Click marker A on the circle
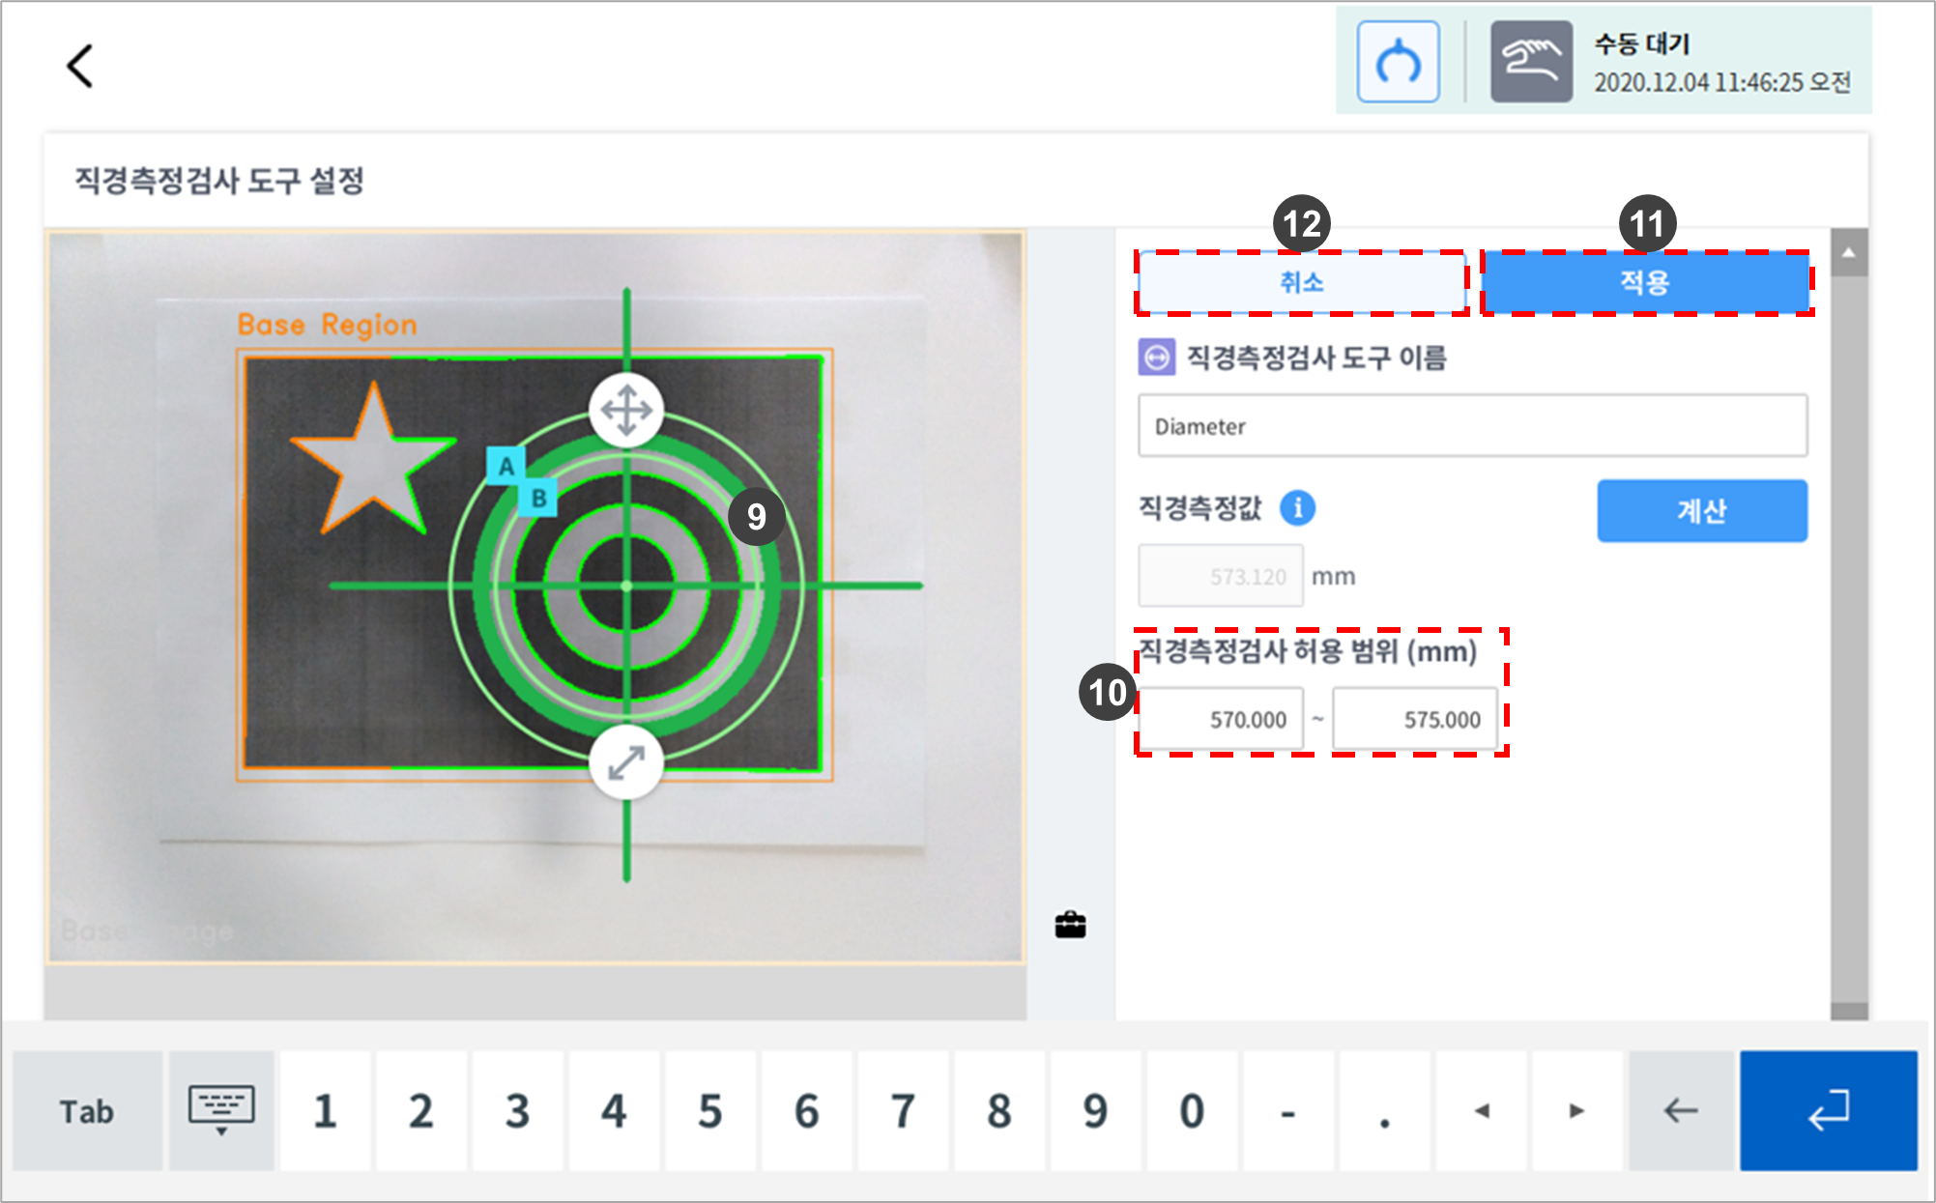This screenshot has width=1936, height=1203. pyautogui.click(x=506, y=467)
